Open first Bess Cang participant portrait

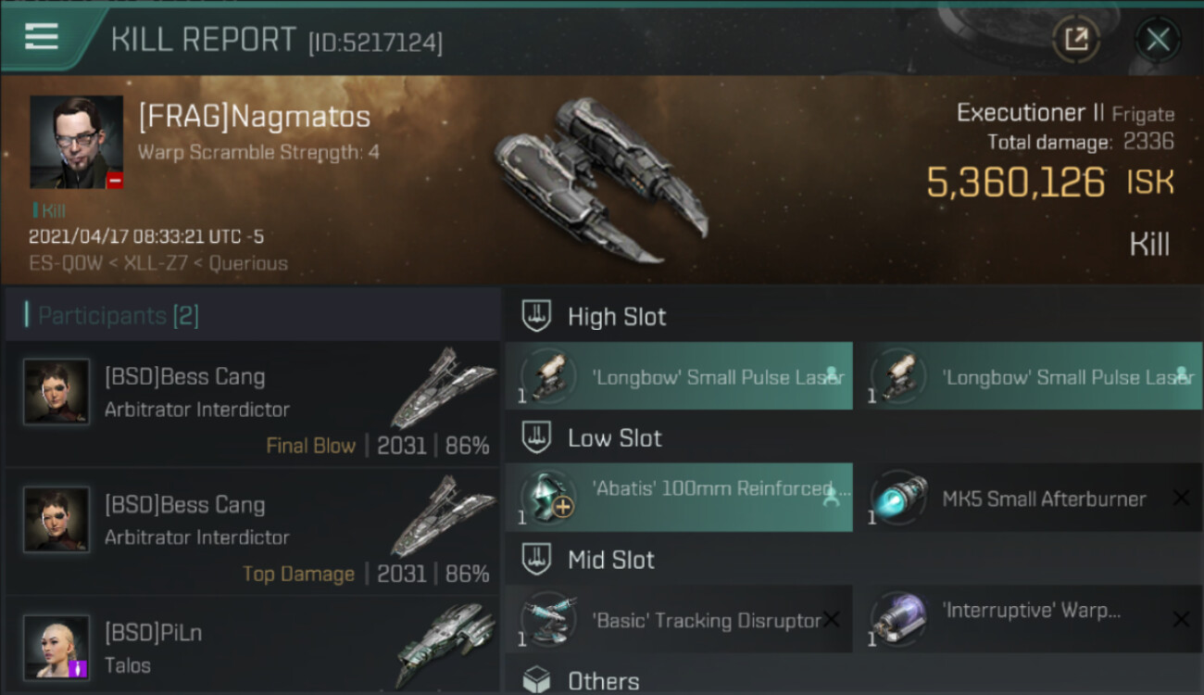tap(56, 392)
